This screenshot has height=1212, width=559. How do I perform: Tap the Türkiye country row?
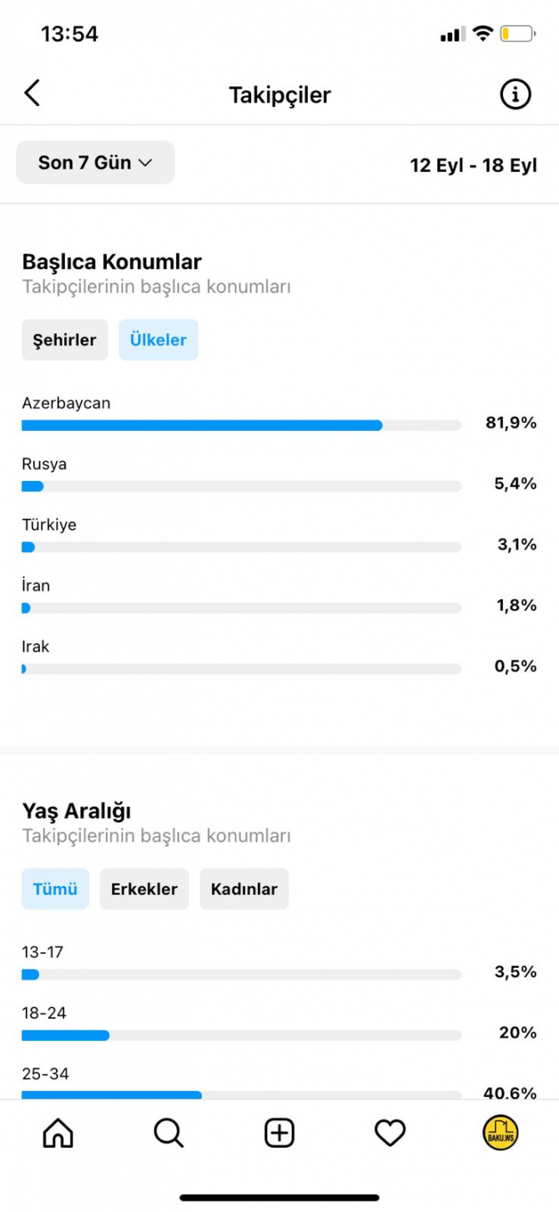click(x=279, y=535)
